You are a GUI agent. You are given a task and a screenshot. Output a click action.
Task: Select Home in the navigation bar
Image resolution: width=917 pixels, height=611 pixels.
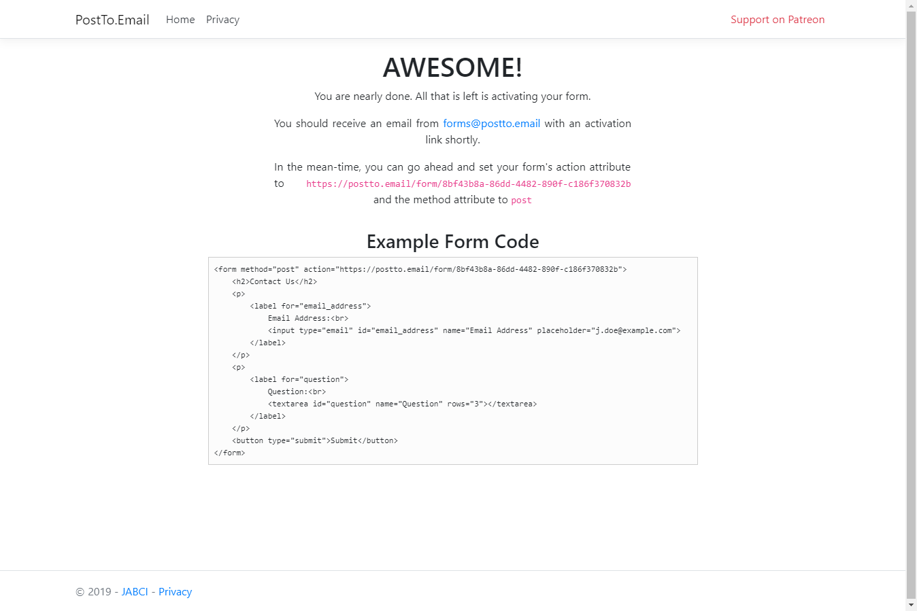click(x=180, y=20)
